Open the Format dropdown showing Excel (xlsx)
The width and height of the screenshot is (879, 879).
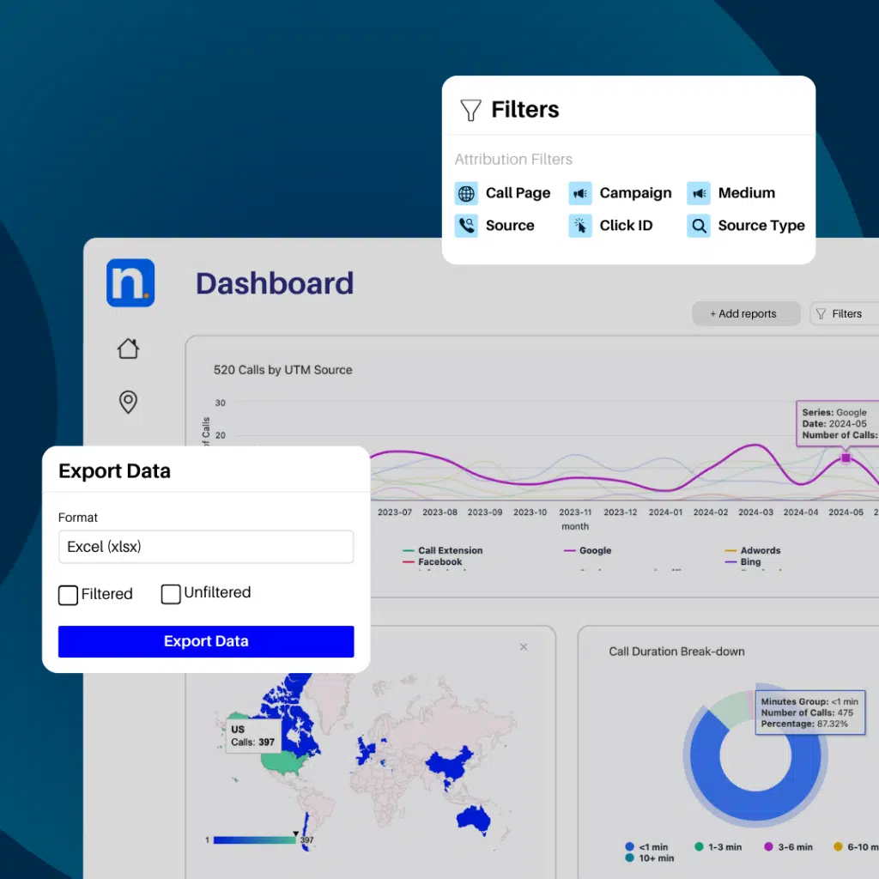click(x=206, y=547)
